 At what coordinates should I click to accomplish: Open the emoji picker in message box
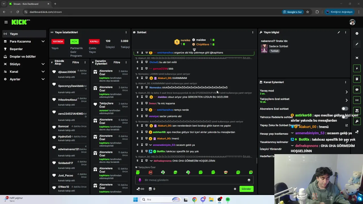click(249, 180)
